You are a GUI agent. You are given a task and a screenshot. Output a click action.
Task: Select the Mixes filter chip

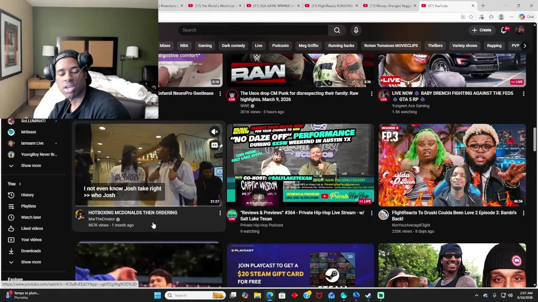[x=165, y=46]
